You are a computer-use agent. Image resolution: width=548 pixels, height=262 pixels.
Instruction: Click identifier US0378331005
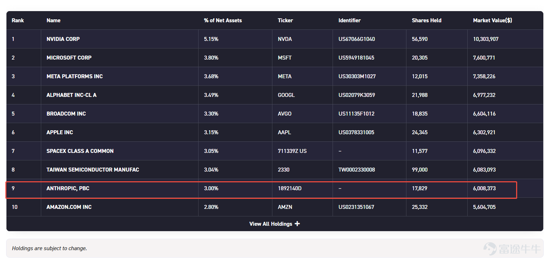[x=356, y=132]
